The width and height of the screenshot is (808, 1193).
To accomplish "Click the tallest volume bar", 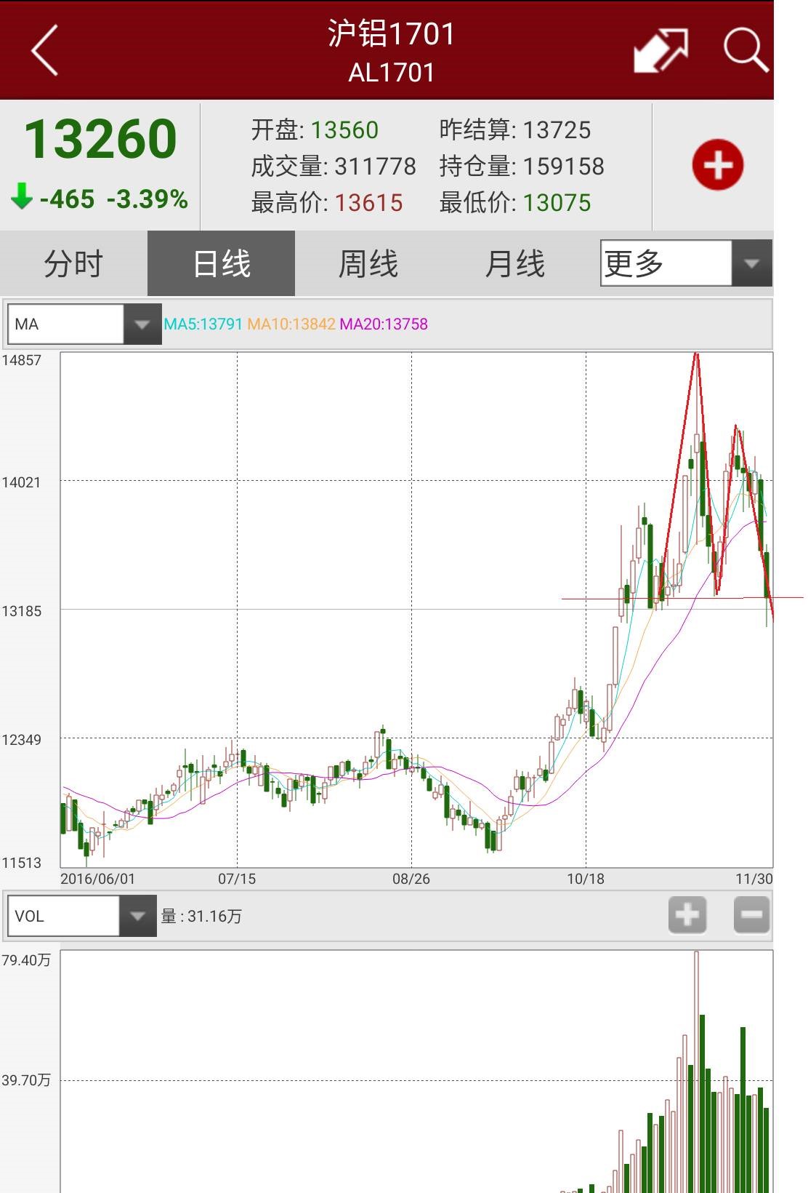I will tap(696, 1072).
